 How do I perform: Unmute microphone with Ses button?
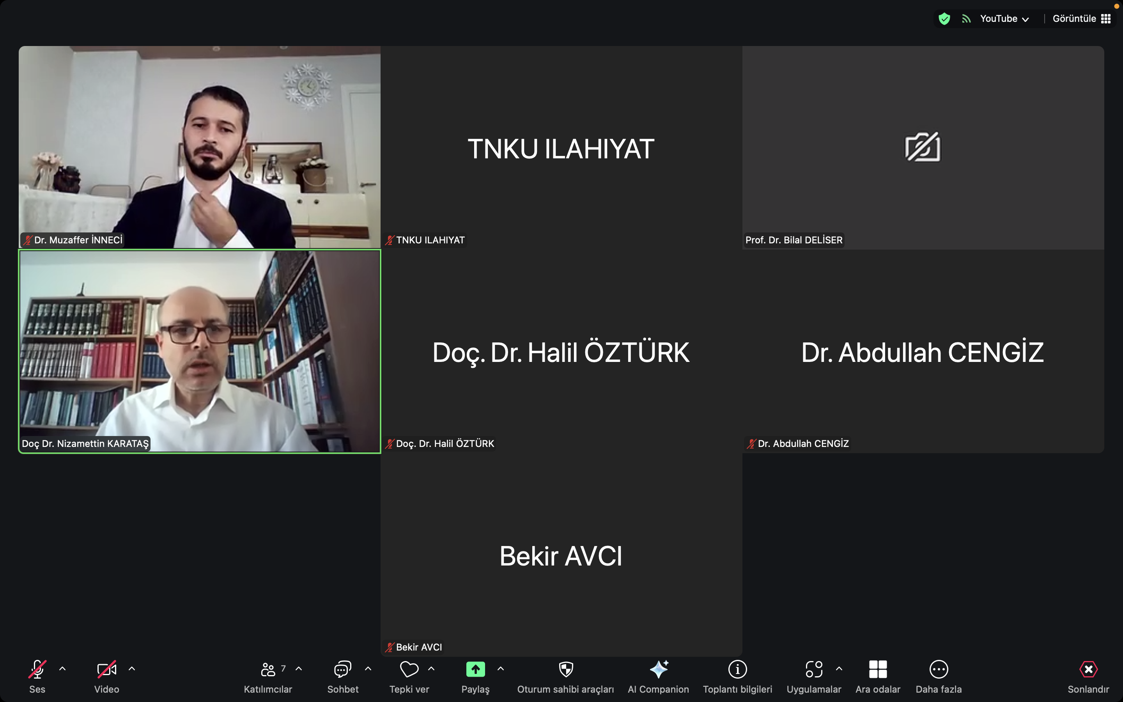[x=37, y=670]
